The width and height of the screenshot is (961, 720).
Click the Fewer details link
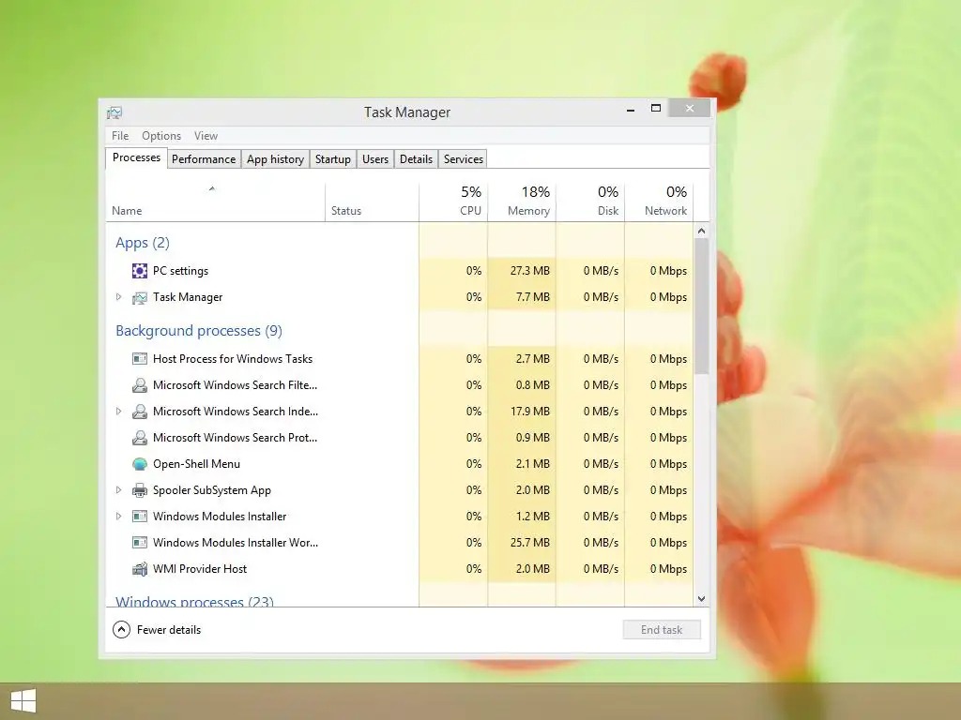pos(169,629)
